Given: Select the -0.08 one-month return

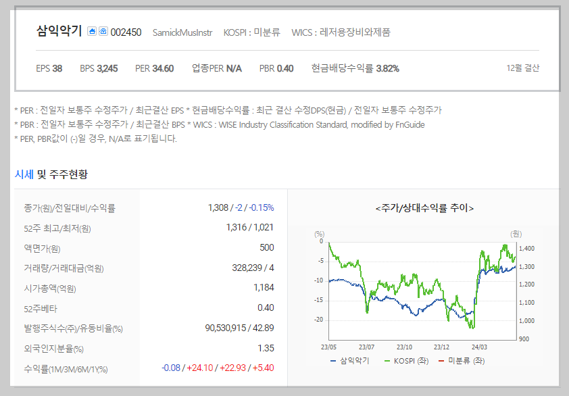Looking at the screenshot, I should coord(171,368).
